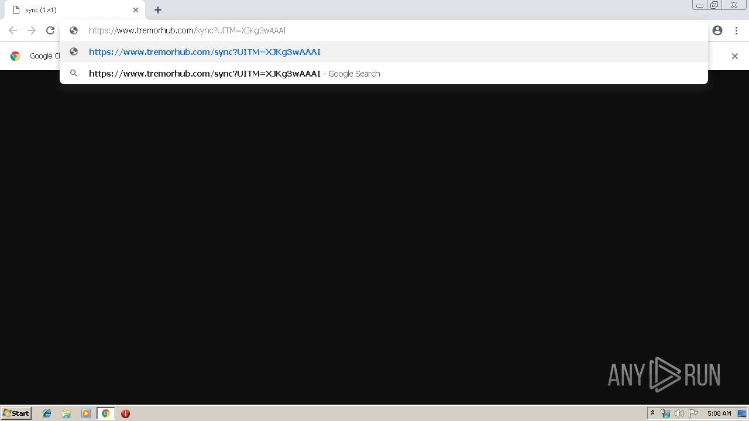Screen dimensions: 749x421
Task: Select the sync (1×1) browser tab
Action: 75,10
